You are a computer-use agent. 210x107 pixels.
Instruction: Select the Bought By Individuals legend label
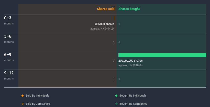point(133,96)
